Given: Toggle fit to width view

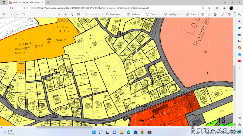Looking at the screenshot, I should [78, 14].
